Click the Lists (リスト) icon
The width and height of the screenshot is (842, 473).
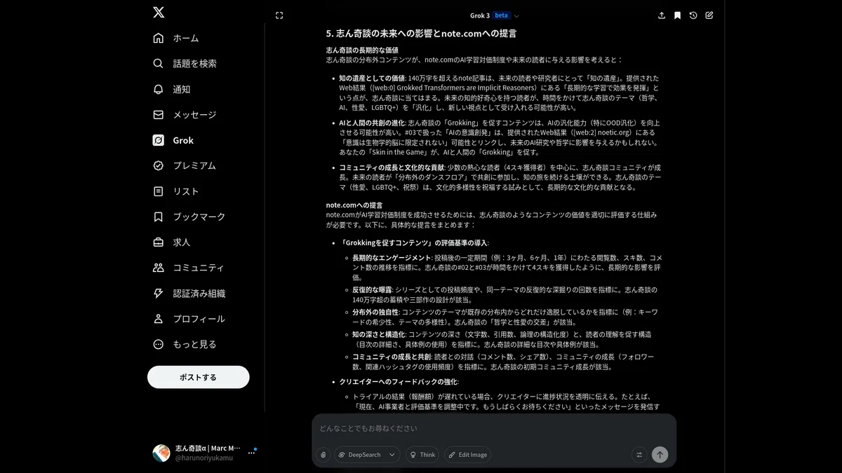pos(159,191)
